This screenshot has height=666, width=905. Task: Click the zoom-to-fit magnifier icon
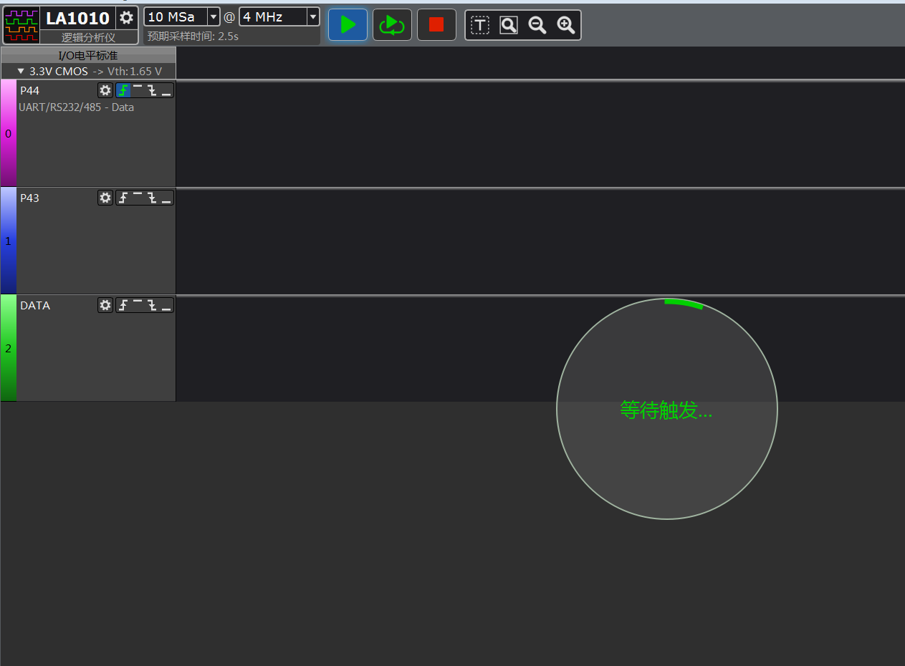(x=509, y=26)
